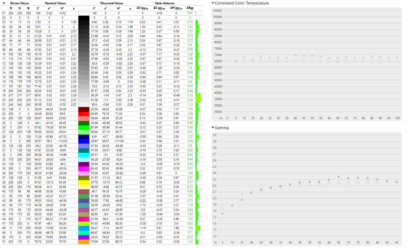407x248 pixels.
Task: Click the 2.12 ΔE value in row 19
Action: (x=189, y=95)
